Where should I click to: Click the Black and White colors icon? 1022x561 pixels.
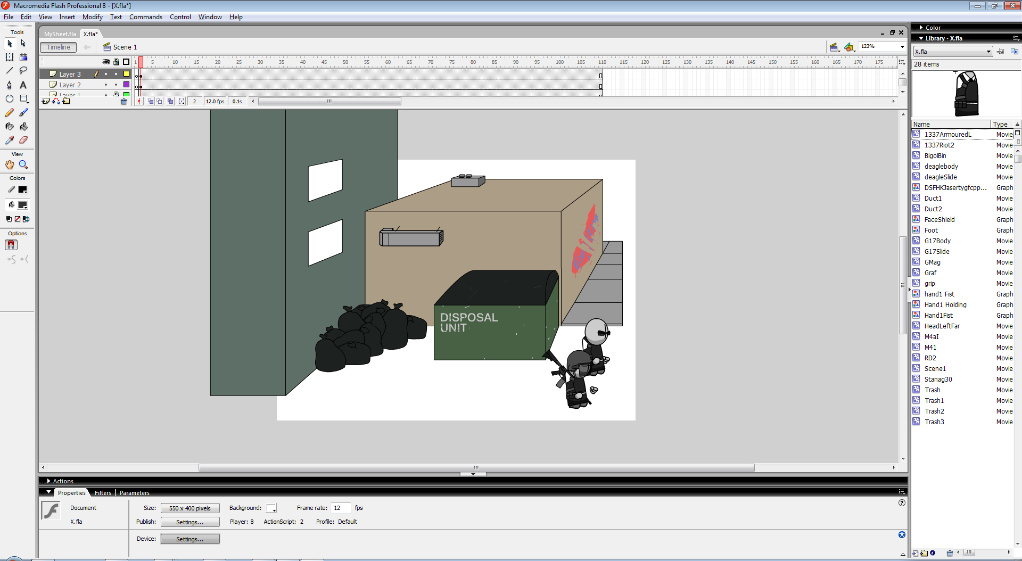[x=9, y=219]
